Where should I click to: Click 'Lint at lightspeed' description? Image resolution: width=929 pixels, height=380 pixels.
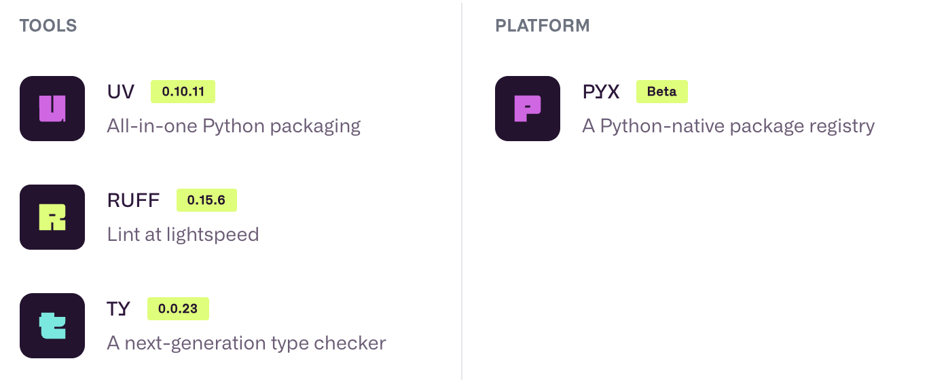tap(183, 235)
